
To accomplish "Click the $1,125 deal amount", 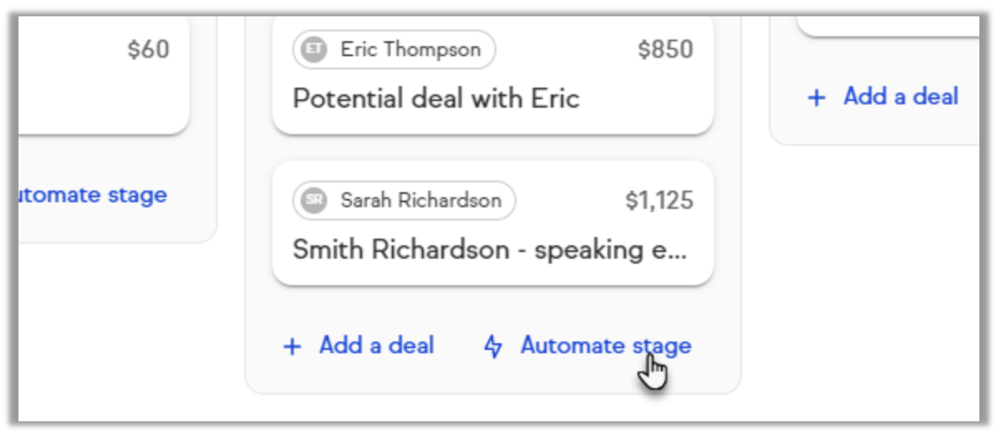I will (x=659, y=200).
